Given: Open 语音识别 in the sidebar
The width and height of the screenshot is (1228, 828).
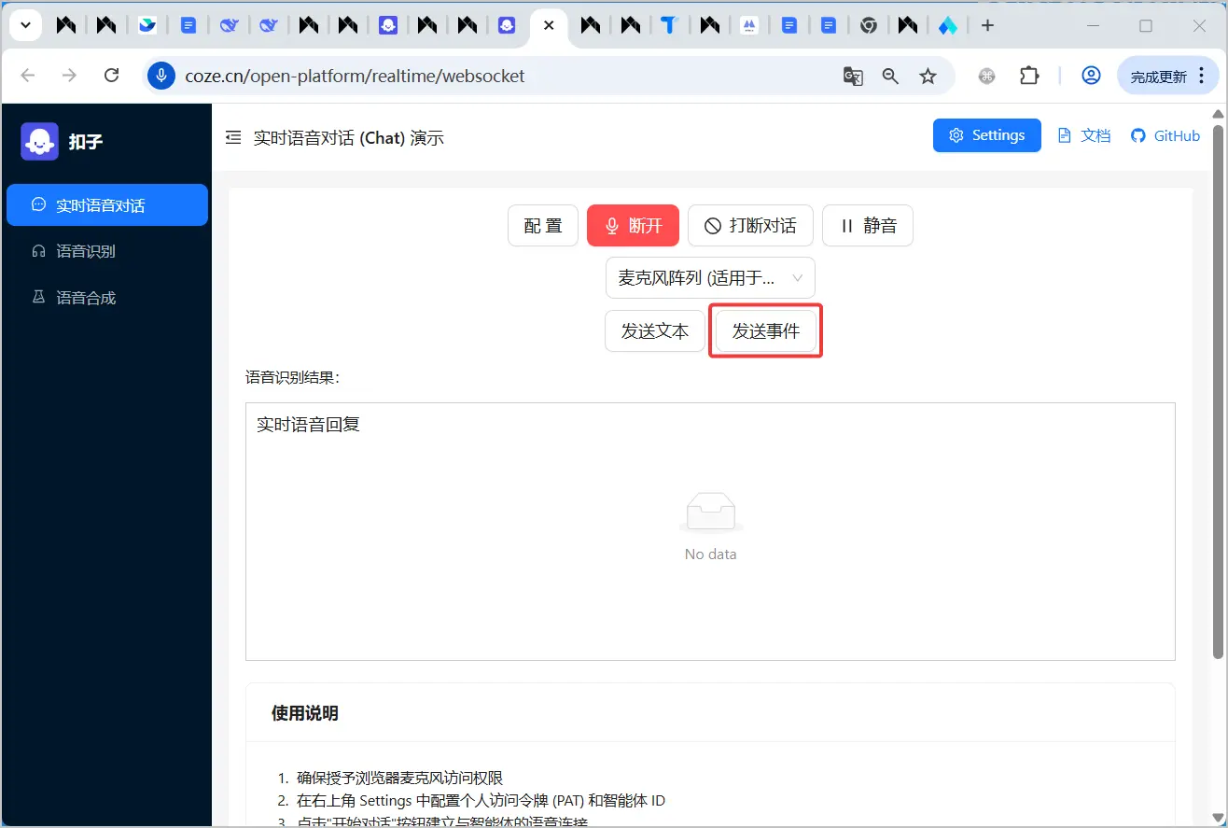Looking at the screenshot, I should point(107,251).
